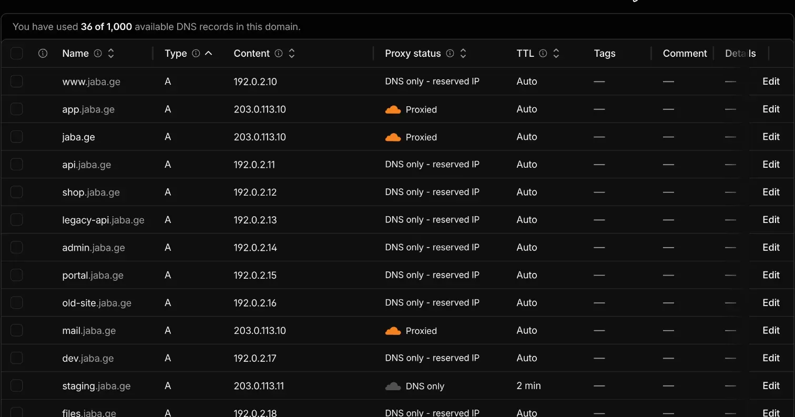The width and height of the screenshot is (795, 417).
Task: Sort using the Content column arrows
Action: [x=292, y=53]
